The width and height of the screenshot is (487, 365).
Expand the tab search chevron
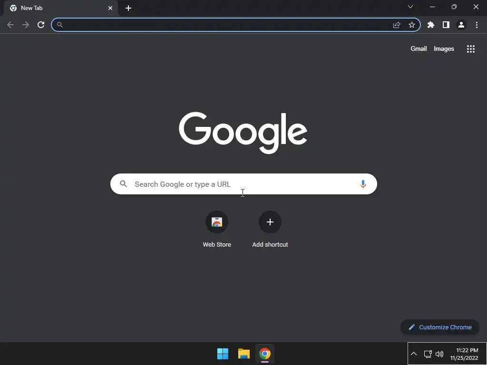(410, 7)
